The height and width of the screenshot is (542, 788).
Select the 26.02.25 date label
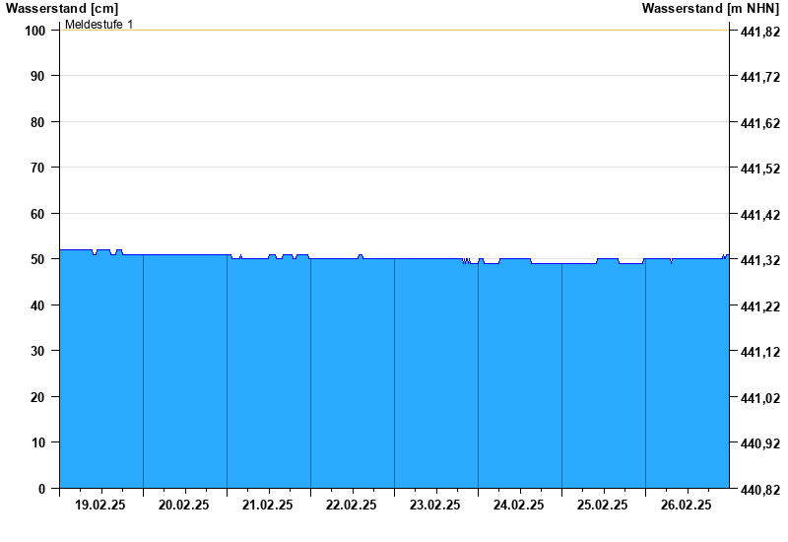pyautogui.click(x=687, y=506)
